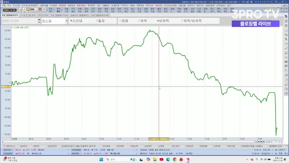289x163 pixels.
Task: Click the red DNS-style toolbar icon
Action: click(x=32, y=9)
